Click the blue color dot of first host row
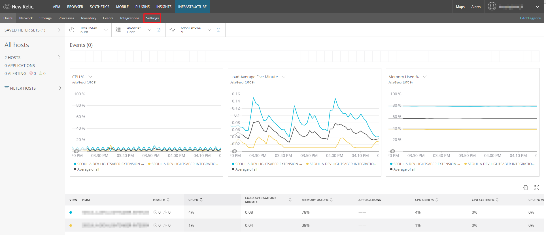The height and width of the screenshot is (235, 546). [71, 212]
